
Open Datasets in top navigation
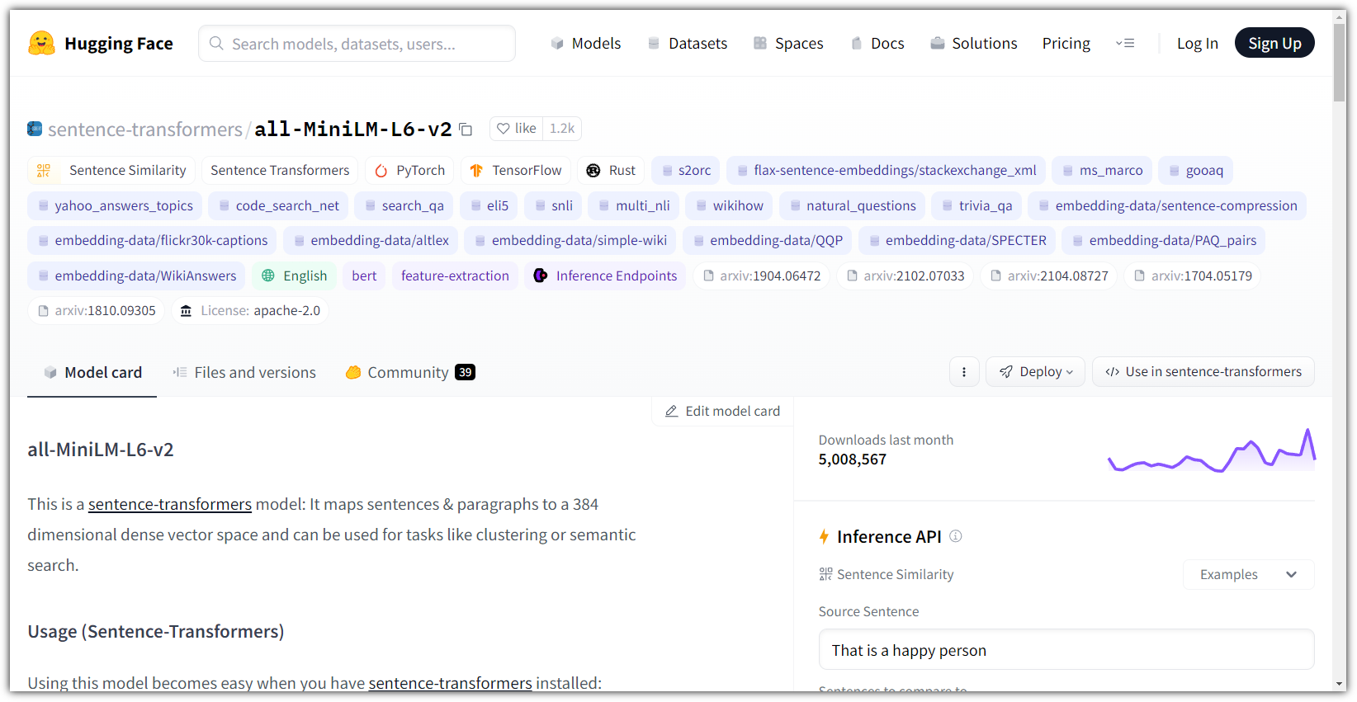click(687, 43)
